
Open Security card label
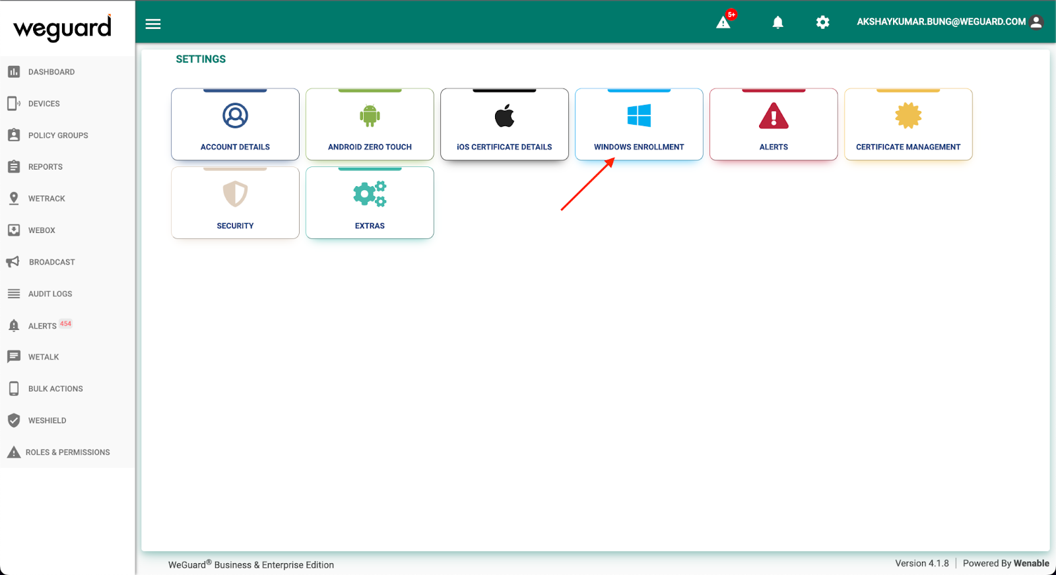pyautogui.click(x=235, y=226)
